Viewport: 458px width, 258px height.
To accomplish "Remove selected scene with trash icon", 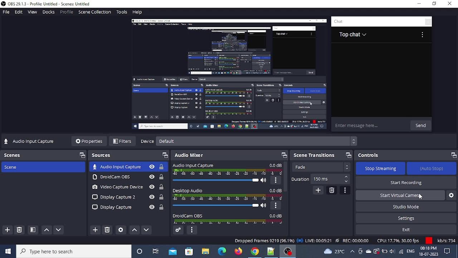I will [19, 230].
